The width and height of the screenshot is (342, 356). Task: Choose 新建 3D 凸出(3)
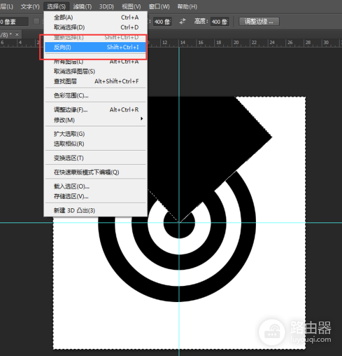[x=96, y=211]
